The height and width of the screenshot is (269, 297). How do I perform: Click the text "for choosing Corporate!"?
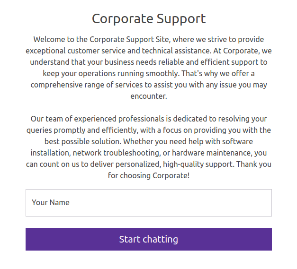pos(149,176)
